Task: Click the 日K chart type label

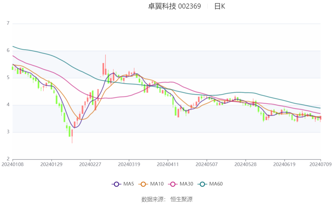Action: pyautogui.click(x=220, y=6)
